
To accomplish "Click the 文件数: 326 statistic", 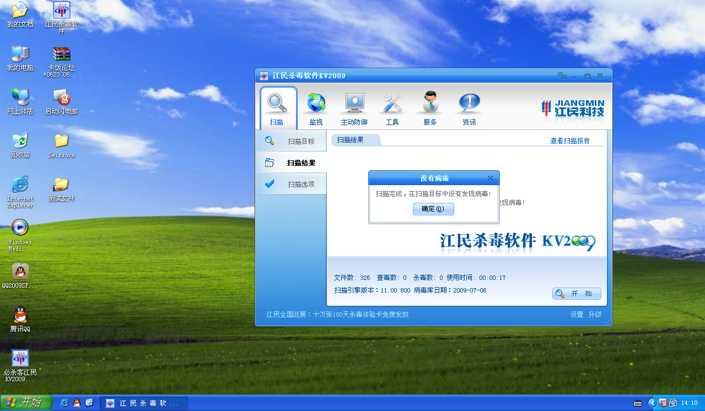I will (352, 278).
